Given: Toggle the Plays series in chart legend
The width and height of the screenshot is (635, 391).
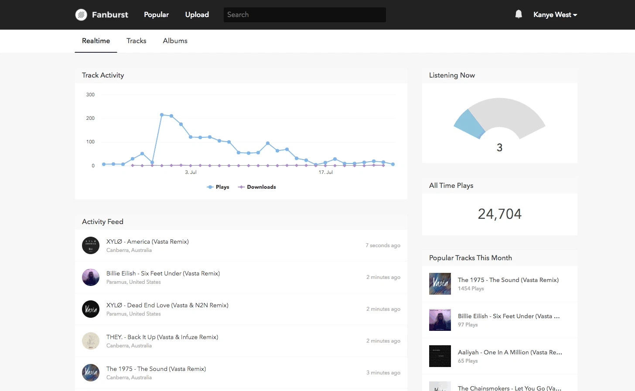Looking at the screenshot, I should 218,187.
